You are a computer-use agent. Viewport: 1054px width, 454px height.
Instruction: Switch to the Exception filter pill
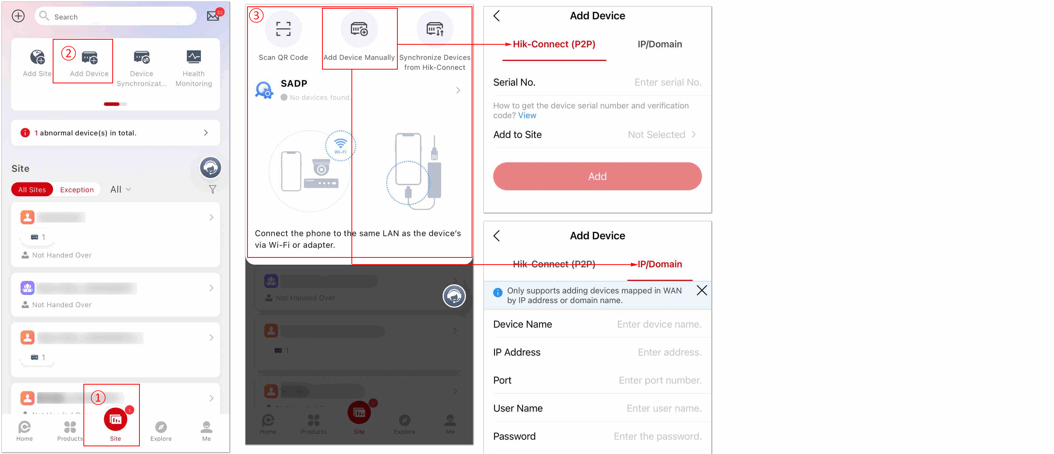tap(77, 190)
